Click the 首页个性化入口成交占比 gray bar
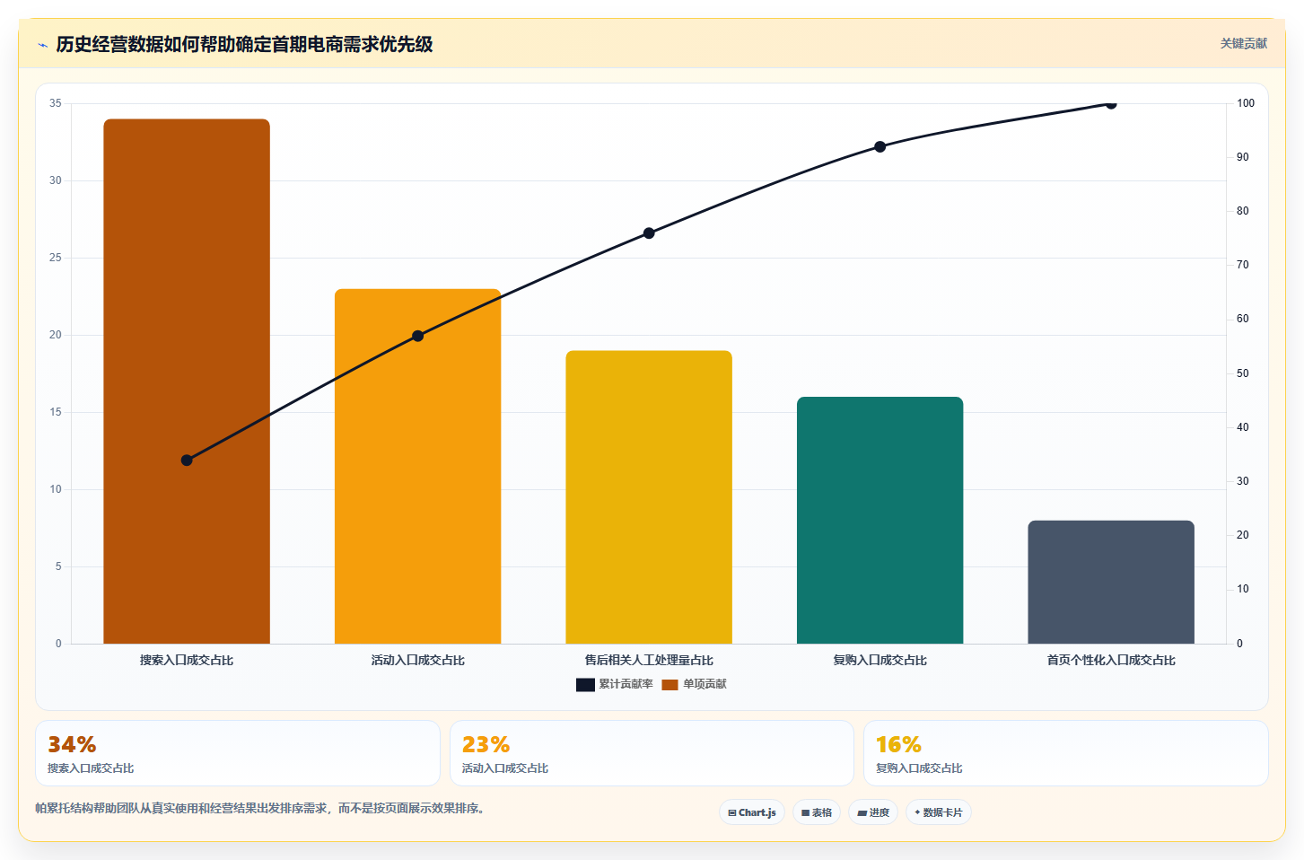This screenshot has height=860, width=1304. click(x=1111, y=582)
